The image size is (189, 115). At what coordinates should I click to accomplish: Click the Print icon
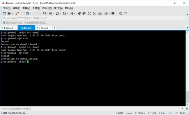(x=51, y=13)
